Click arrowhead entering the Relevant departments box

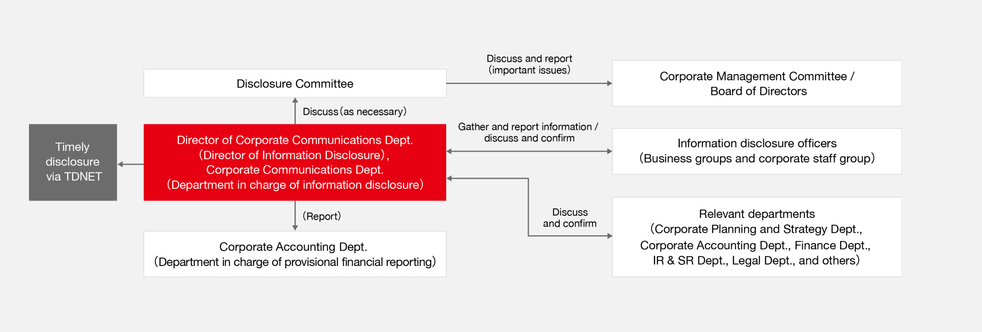click(x=609, y=236)
